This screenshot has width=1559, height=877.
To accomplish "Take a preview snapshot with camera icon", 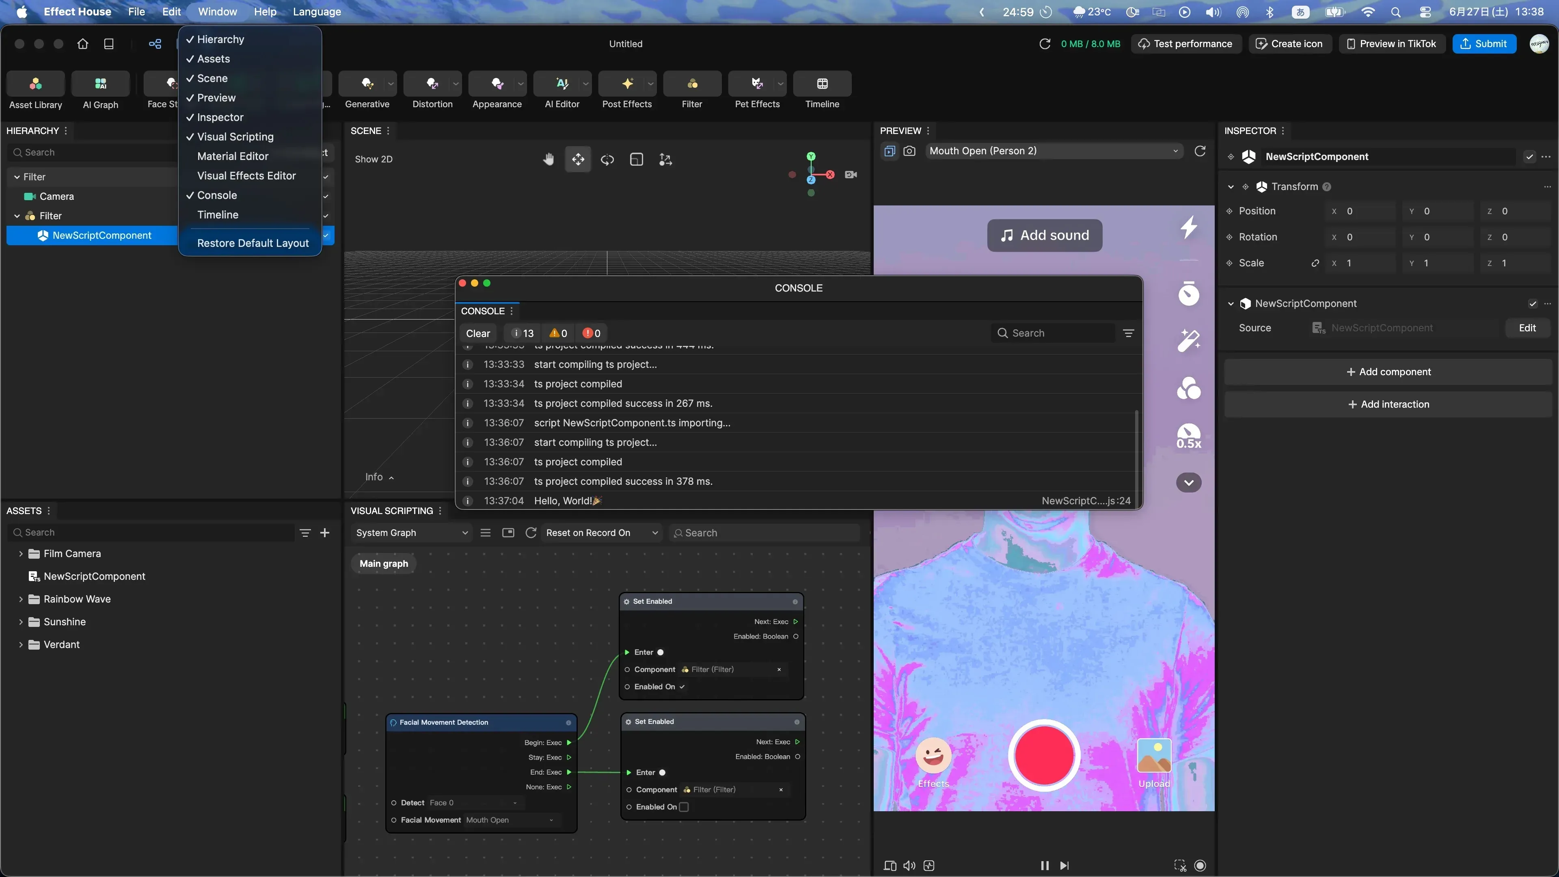I will point(909,151).
